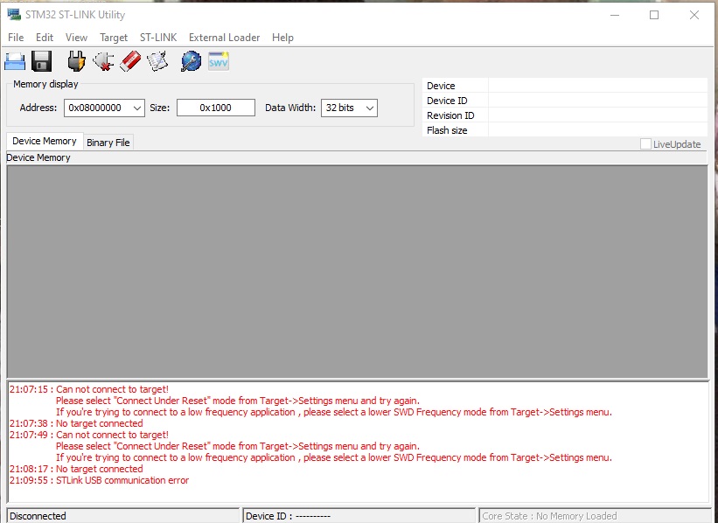The image size is (718, 523).
Task: Close the ST-LINK Utility window
Action: [694, 15]
